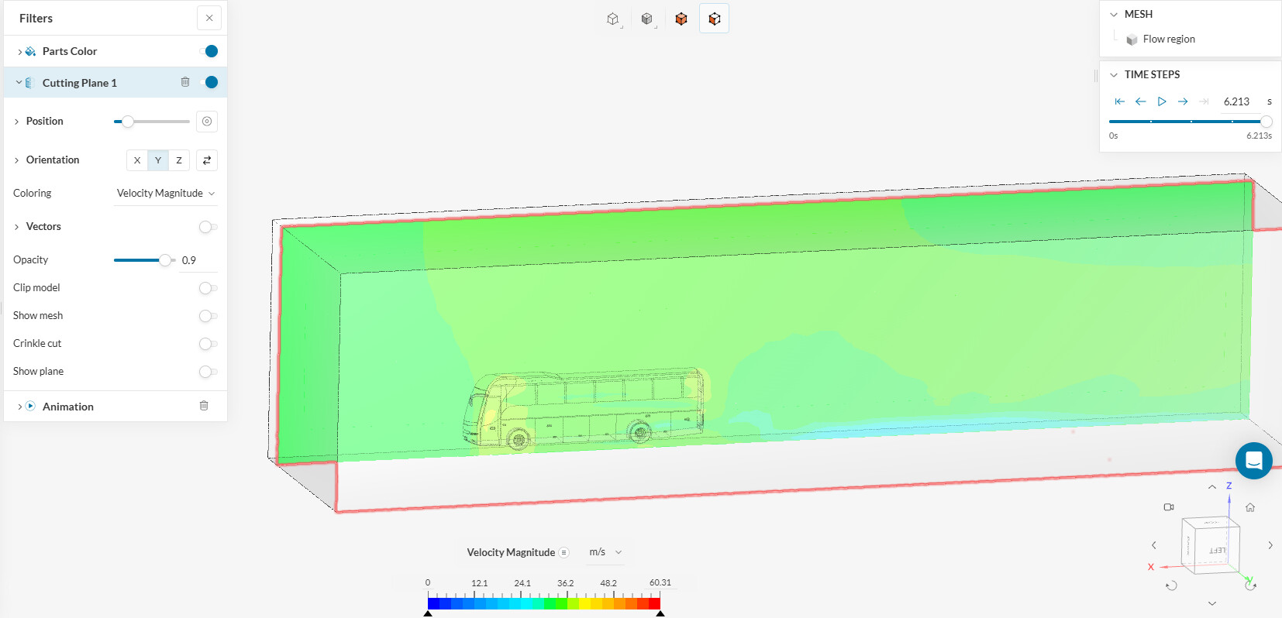This screenshot has height=618, width=1282.
Task: Enable the Clip model toggle
Action: click(208, 288)
